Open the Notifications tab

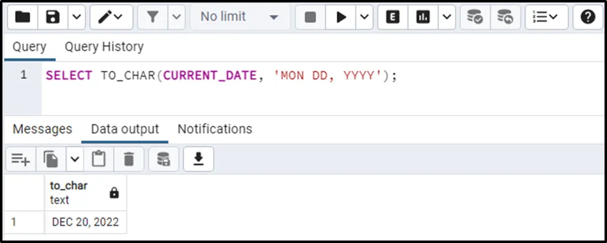click(215, 129)
